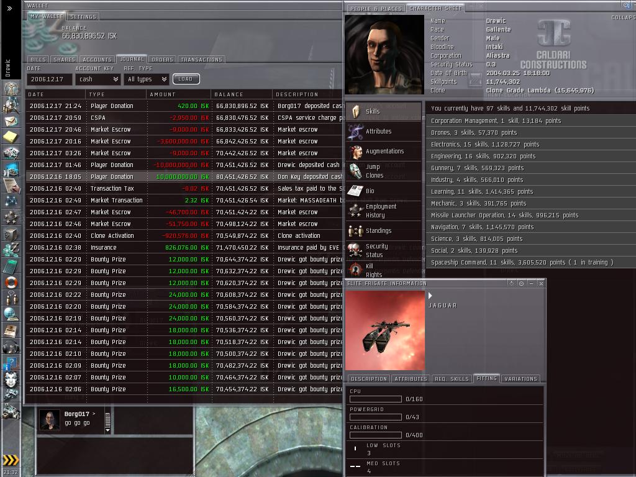
Task: Click Borg017's chat portrait
Action: click(x=50, y=420)
